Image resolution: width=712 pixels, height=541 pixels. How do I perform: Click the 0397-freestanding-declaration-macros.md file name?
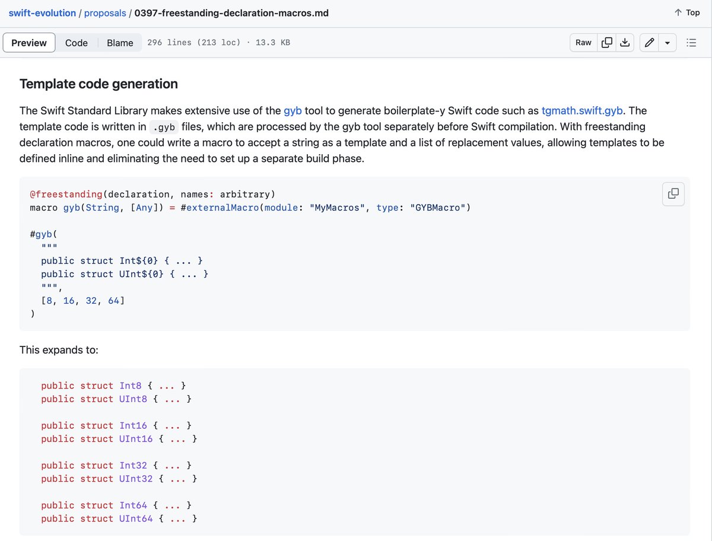(x=231, y=12)
